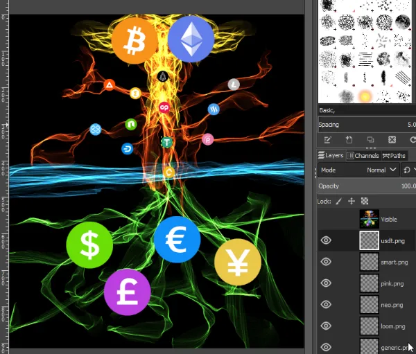This screenshot has height=354, width=416.
Task: Select the neo.png layer thumbnail
Action: pos(370,304)
